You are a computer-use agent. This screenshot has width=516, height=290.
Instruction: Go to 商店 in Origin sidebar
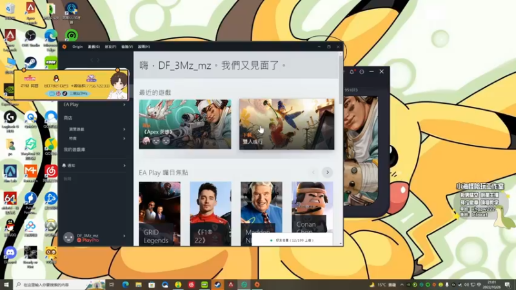68,118
